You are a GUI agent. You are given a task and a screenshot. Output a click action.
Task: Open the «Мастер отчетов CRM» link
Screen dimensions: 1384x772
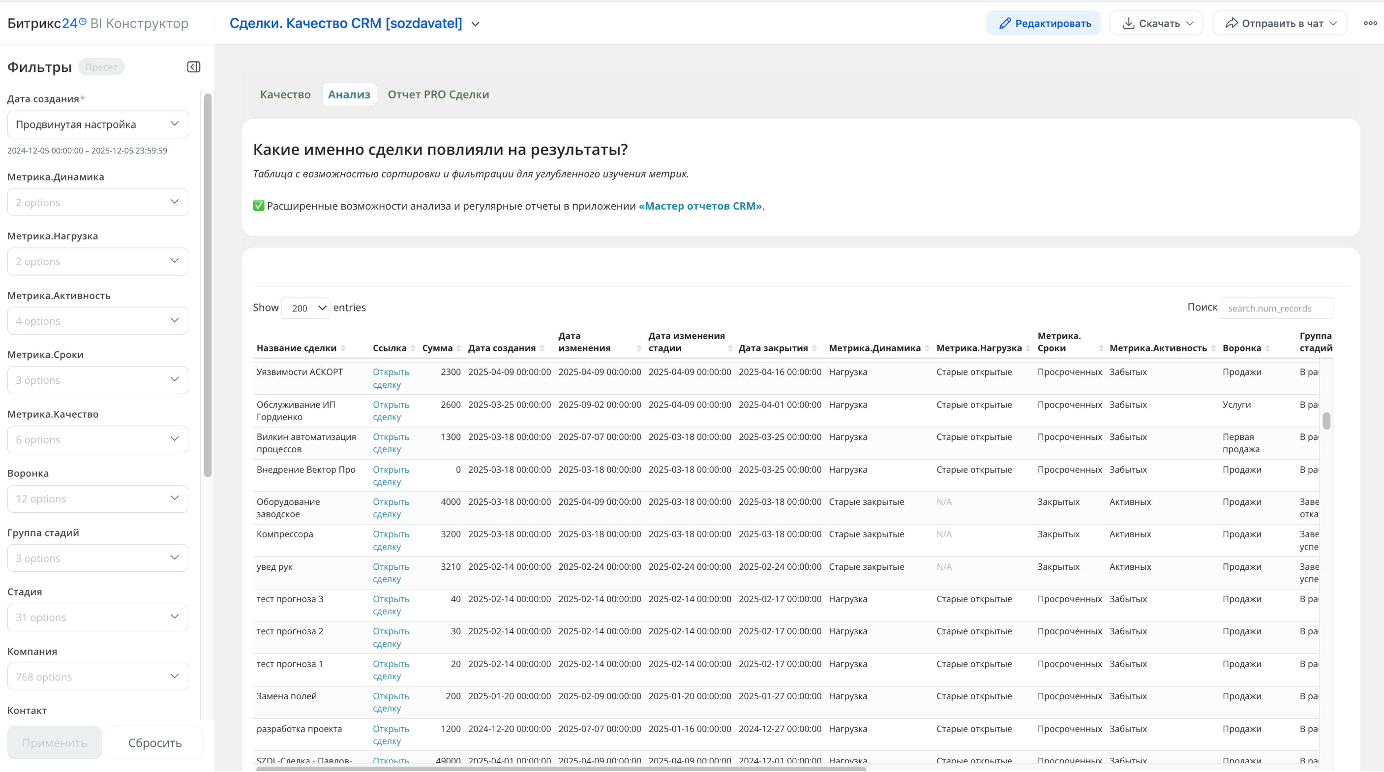pyautogui.click(x=700, y=206)
